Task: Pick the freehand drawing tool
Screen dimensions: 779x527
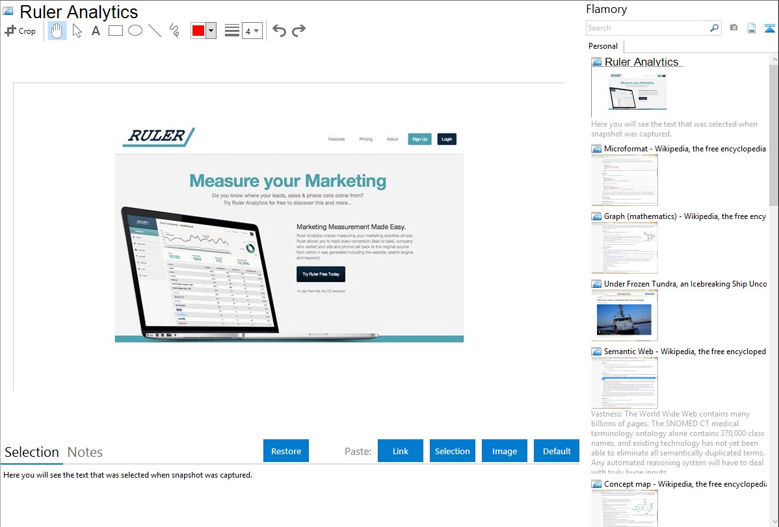Action: tap(174, 31)
